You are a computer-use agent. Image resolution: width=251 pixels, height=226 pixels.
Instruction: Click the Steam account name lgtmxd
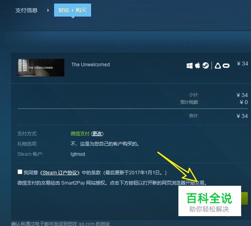point(78,154)
